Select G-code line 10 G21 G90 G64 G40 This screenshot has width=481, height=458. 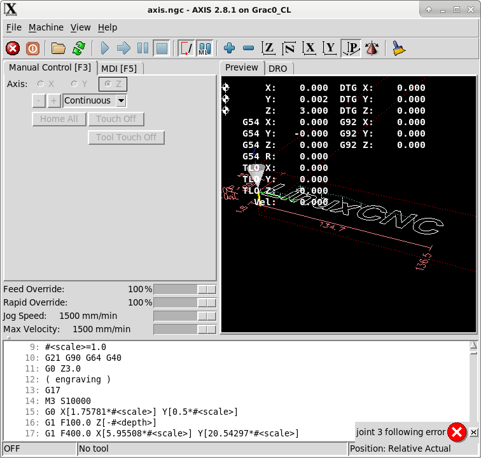(83, 358)
